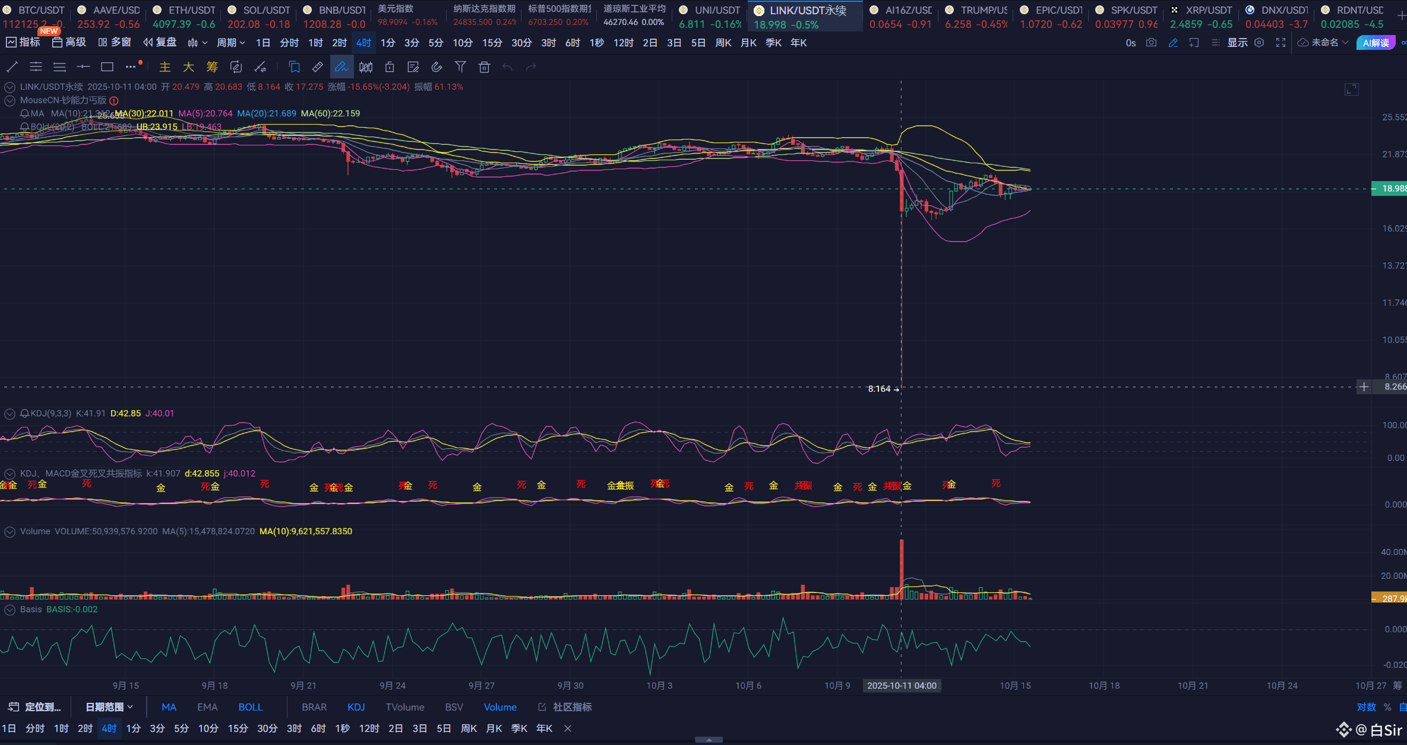This screenshot has height=745, width=1407.
Task: Click the filter funnel icon
Action: click(x=460, y=67)
